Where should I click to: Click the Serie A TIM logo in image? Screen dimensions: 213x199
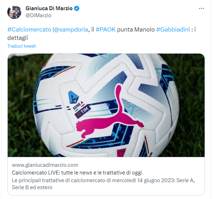(x=80, y=104)
